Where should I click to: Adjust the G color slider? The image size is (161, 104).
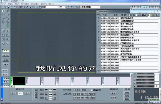145,80
